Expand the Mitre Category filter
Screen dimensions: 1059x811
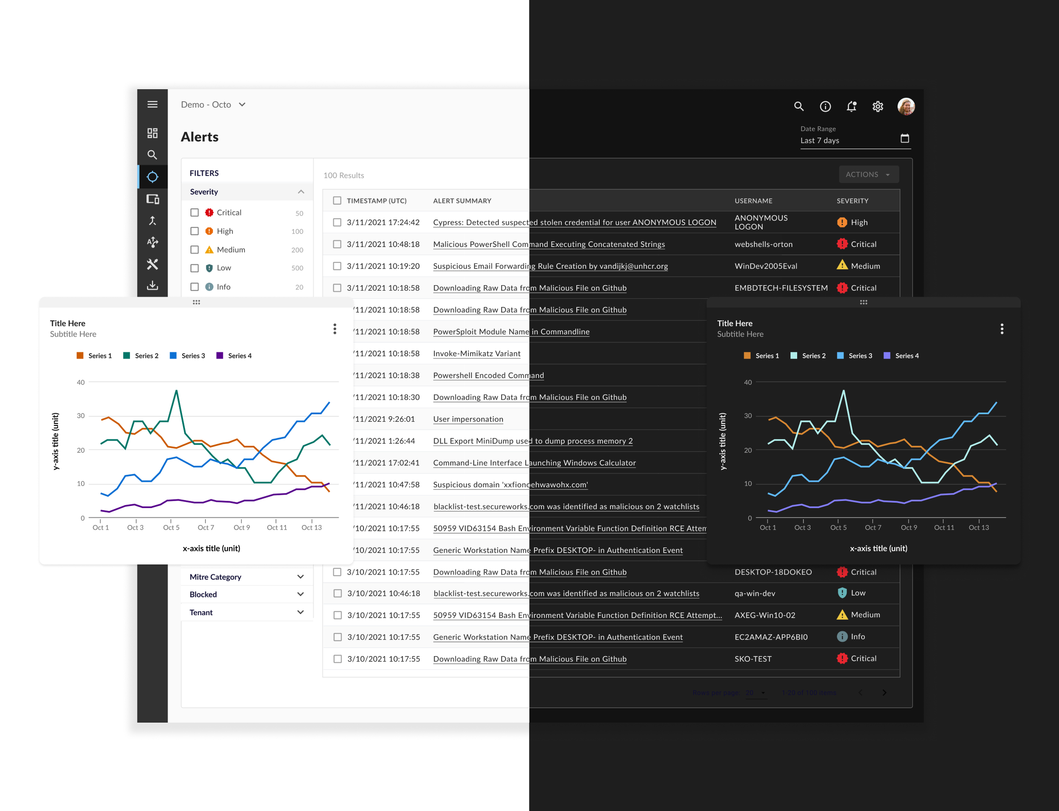(x=300, y=577)
